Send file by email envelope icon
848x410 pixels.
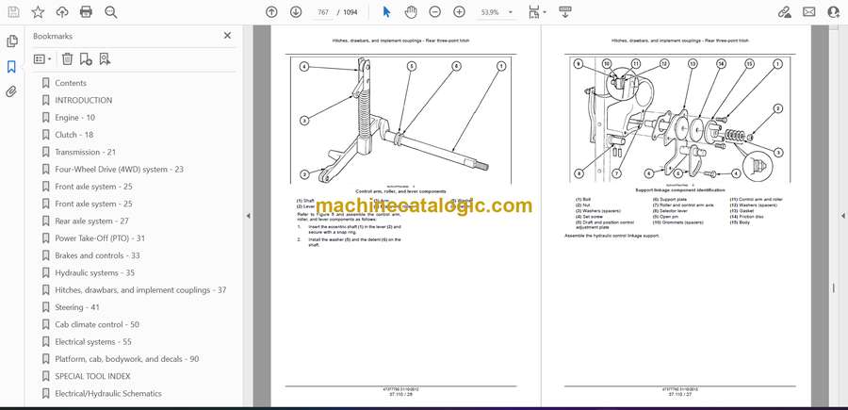pos(809,12)
